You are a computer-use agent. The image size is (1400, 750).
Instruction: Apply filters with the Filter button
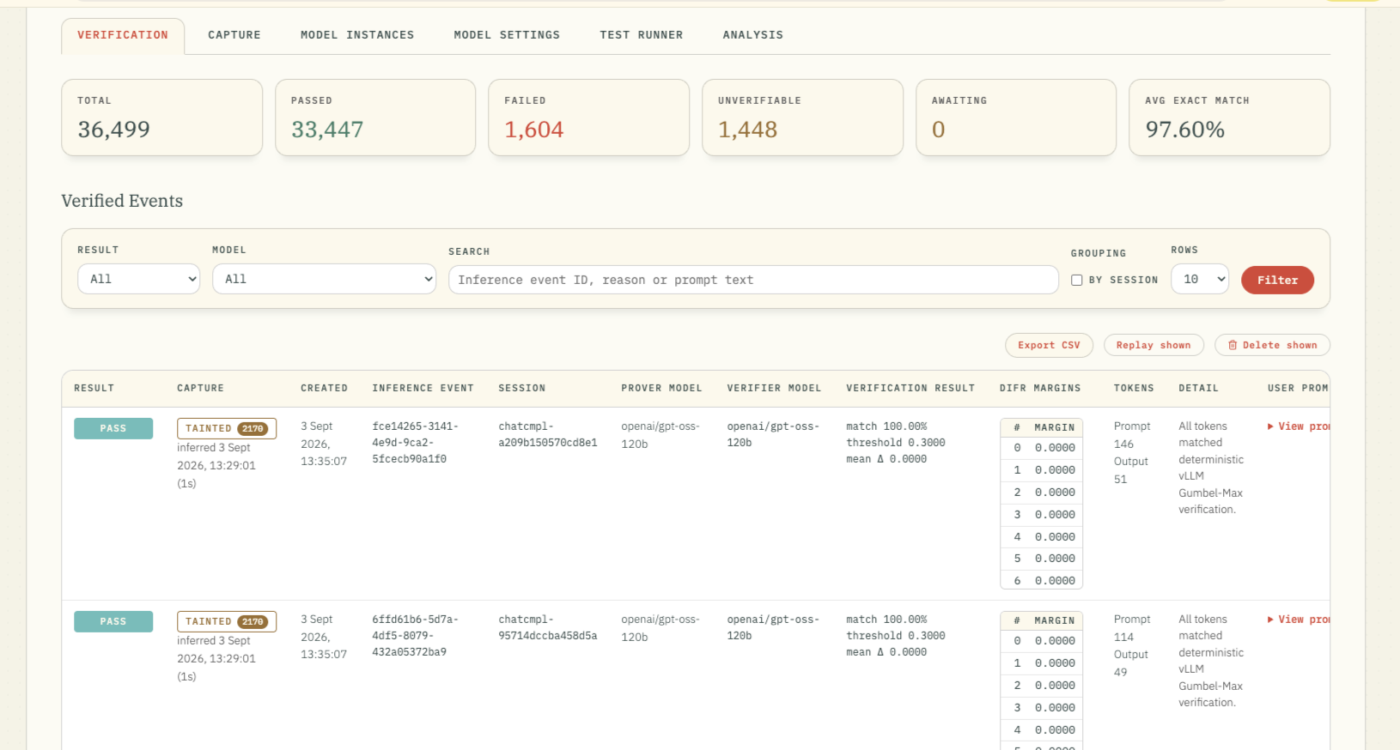[1277, 280]
